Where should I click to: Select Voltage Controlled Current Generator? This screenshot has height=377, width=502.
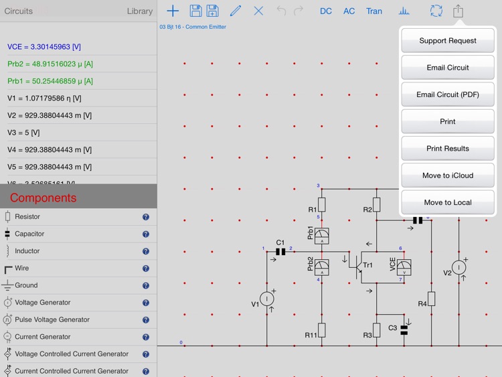78,354
